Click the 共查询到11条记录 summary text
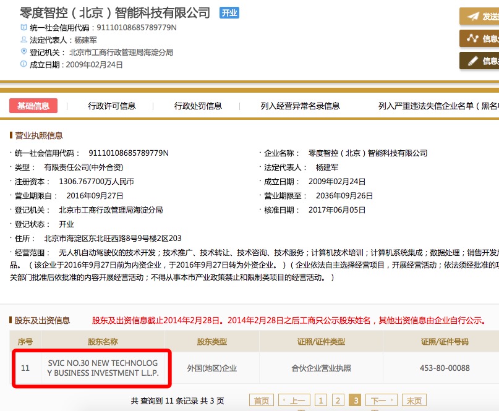The image size is (499, 411). (x=177, y=401)
